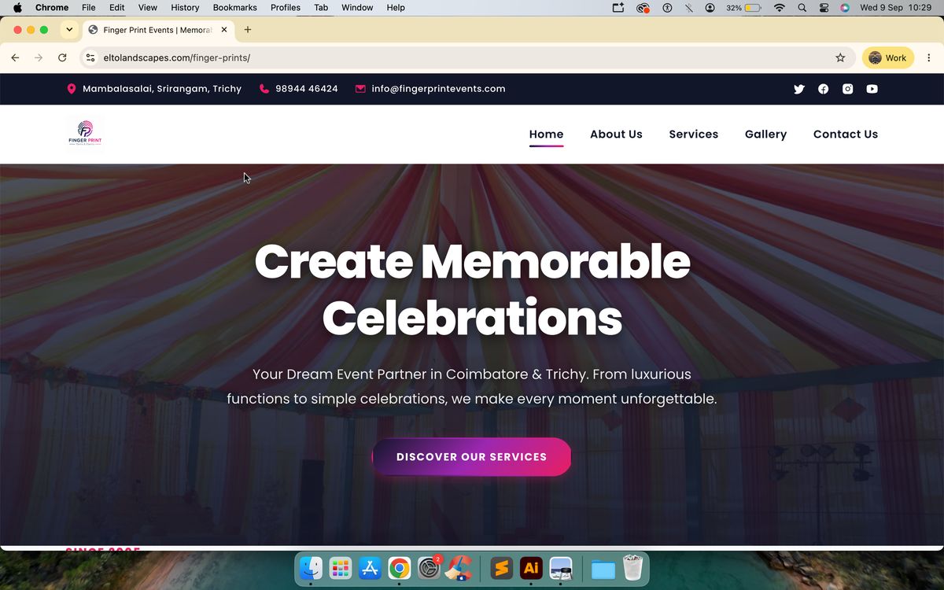Open the Services nav link
This screenshot has height=590, width=944.
[694, 135]
